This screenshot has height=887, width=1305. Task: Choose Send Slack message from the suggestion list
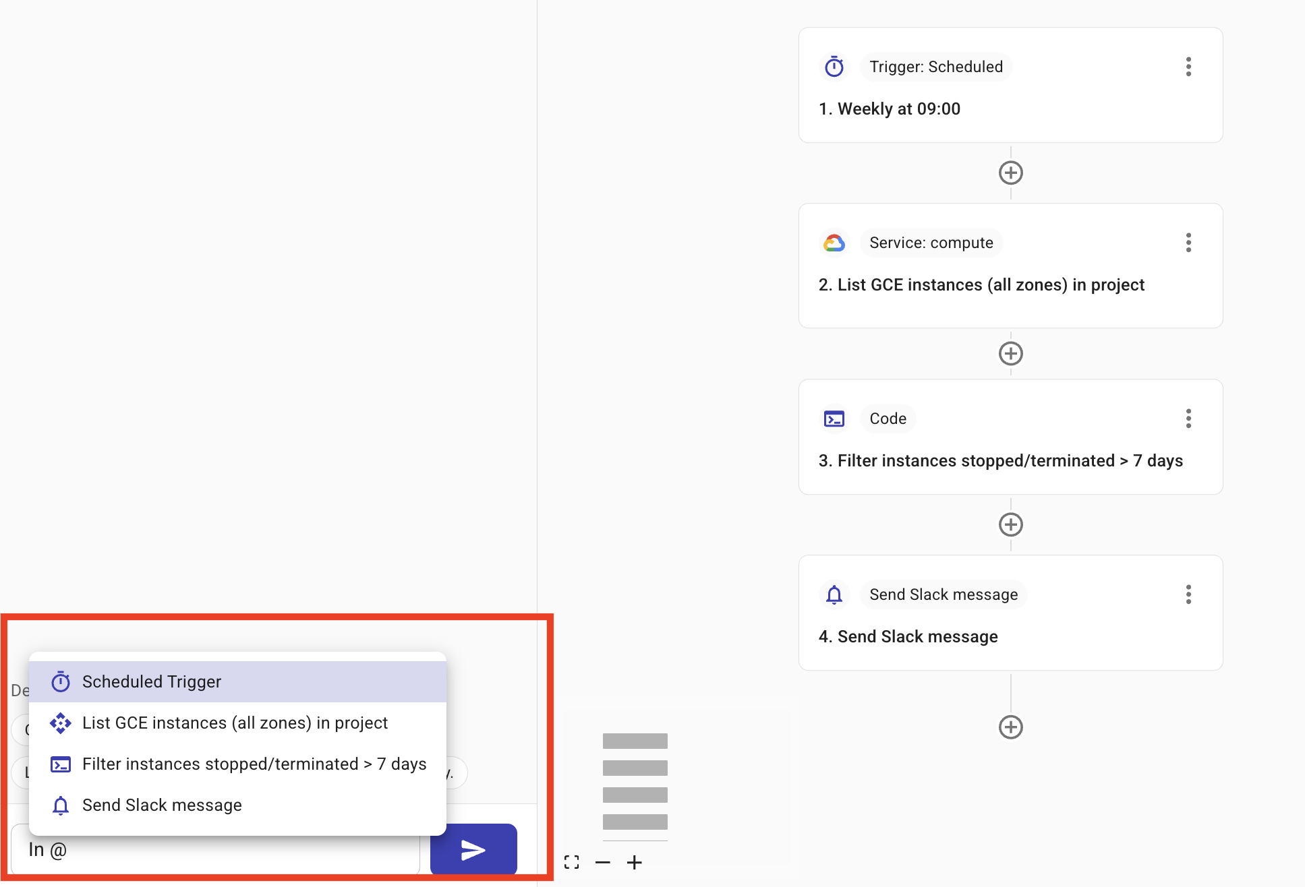[x=161, y=805]
